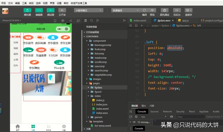This screenshot has width=223, height=132.
Task: Click the simulator rotate device icon
Action: click(55, 21)
